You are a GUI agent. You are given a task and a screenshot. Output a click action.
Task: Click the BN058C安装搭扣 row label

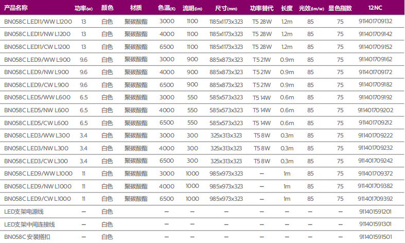point(27,237)
